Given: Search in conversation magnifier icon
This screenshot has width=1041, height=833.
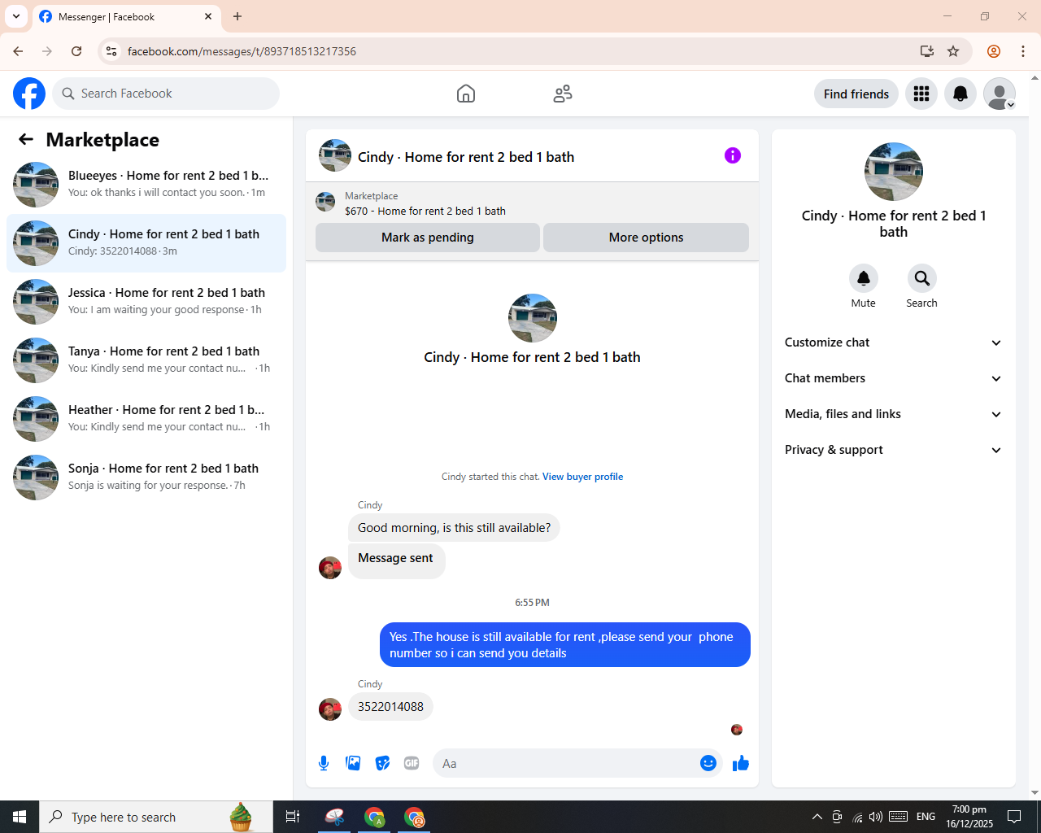Looking at the screenshot, I should [x=922, y=278].
